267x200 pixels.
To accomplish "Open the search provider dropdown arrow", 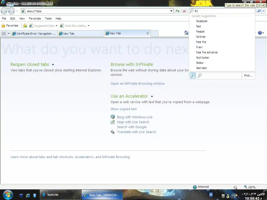I will [x=264, y=11].
